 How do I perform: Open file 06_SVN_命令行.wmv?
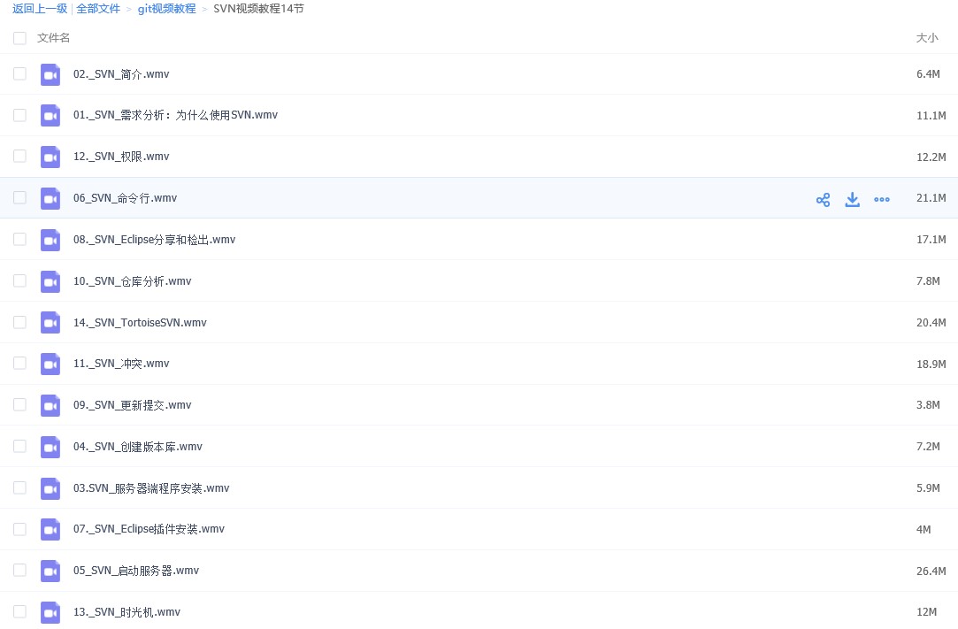pyautogui.click(x=126, y=198)
